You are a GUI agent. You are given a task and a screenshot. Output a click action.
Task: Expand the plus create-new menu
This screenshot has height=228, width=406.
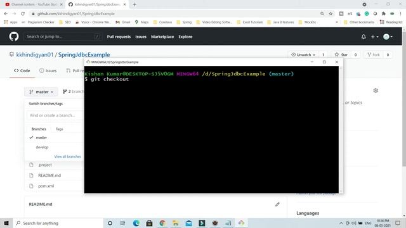375,37
